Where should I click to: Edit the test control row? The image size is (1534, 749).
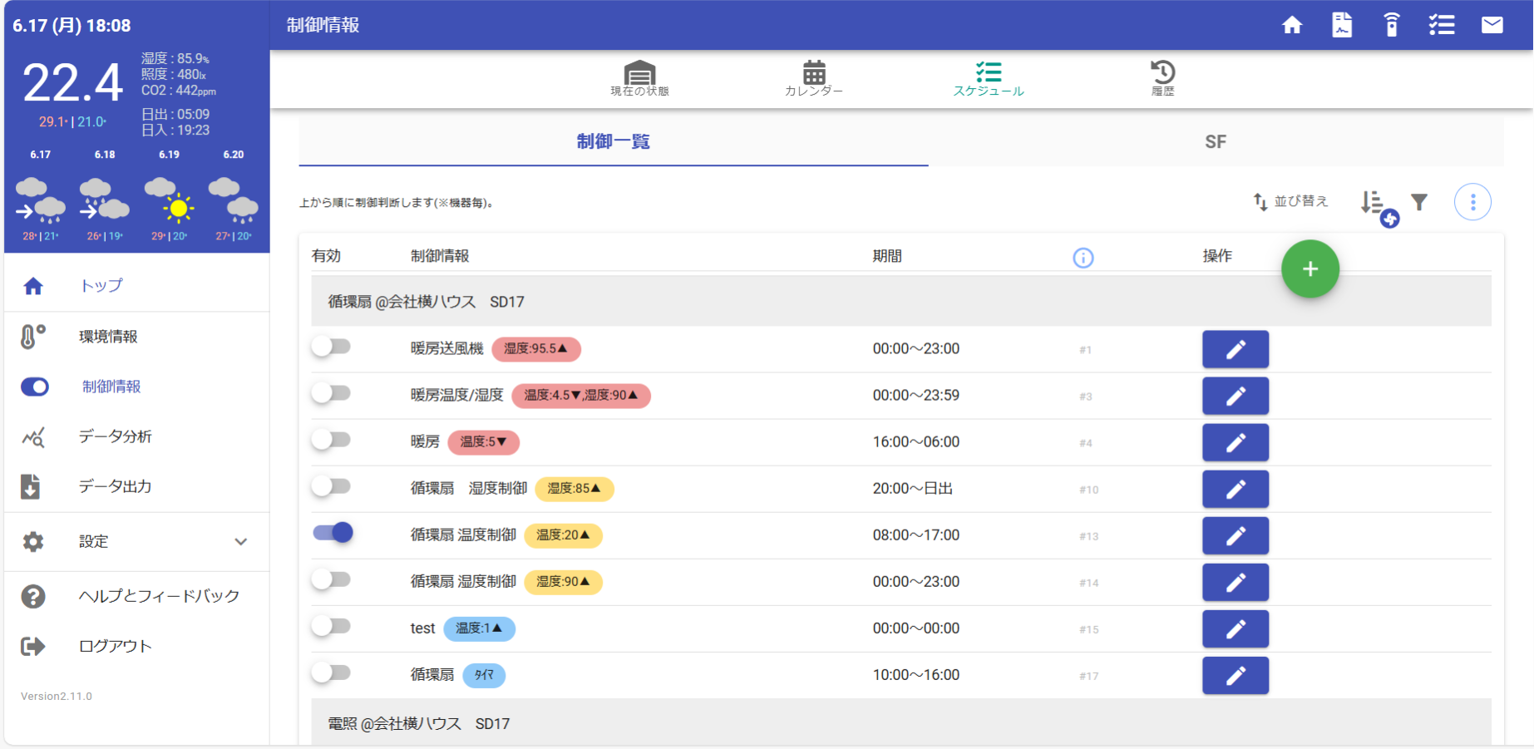click(x=1236, y=628)
